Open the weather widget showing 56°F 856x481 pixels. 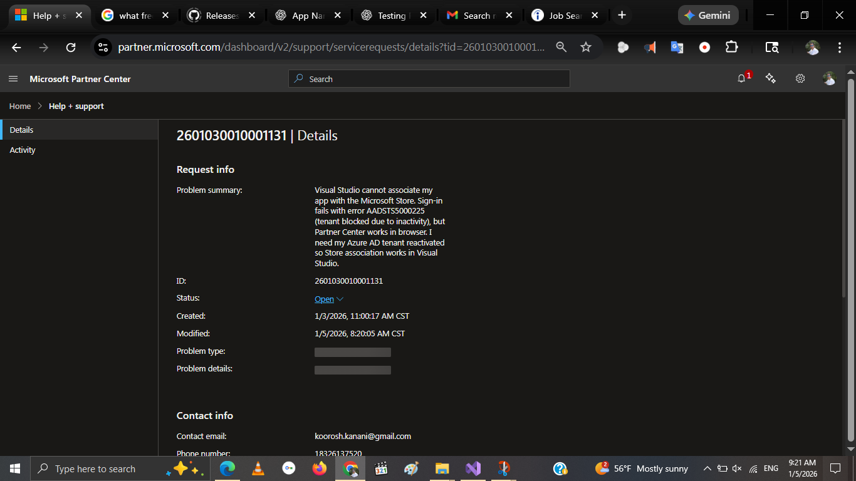[641, 468]
